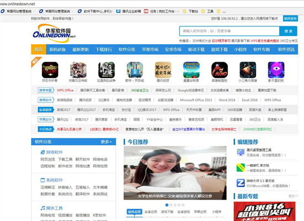Click the IE icon beside 网络软件

pyautogui.click(x=43, y=152)
